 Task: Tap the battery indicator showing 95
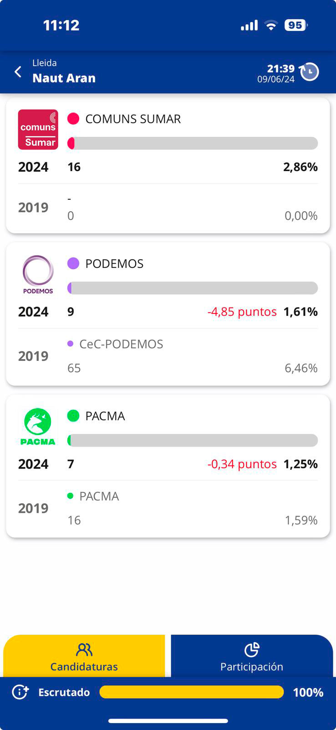point(295,26)
